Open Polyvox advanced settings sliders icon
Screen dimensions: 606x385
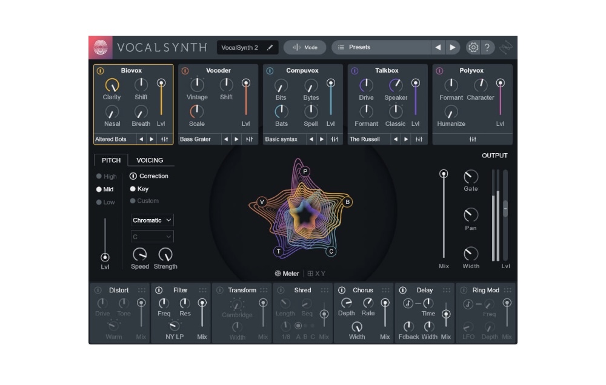pyautogui.click(x=473, y=139)
